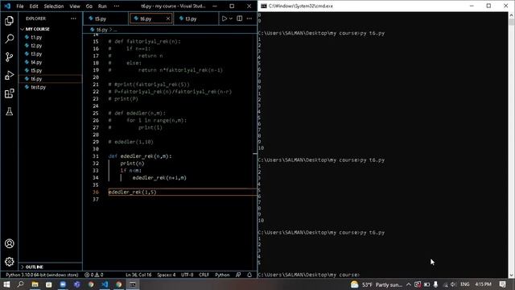
Task: Click the feedback icon in status bar
Action: pyautogui.click(x=238, y=275)
